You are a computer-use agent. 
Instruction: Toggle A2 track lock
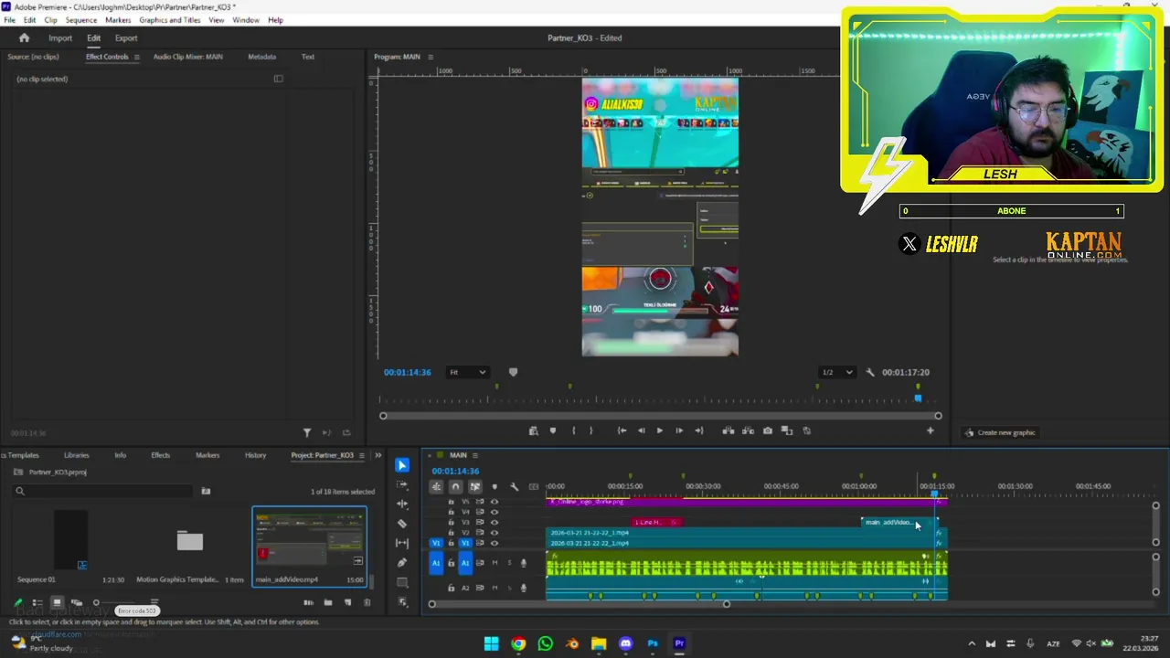pyautogui.click(x=451, y=588)
